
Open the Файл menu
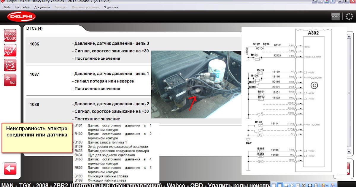(7, 7)
